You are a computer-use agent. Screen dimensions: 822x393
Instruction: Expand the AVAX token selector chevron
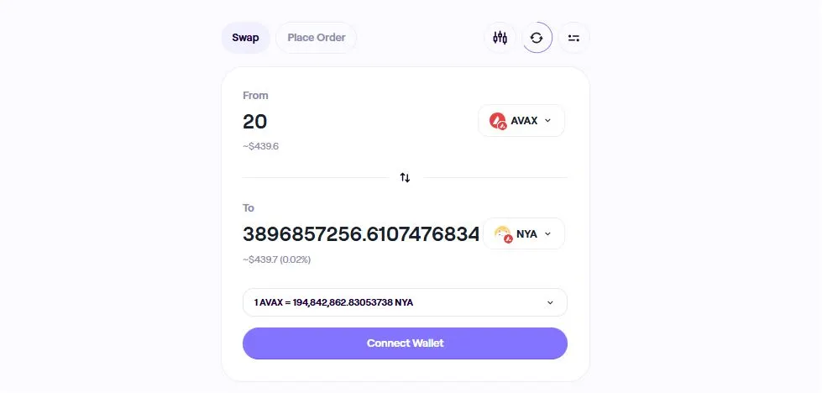(x=548, y=121)
